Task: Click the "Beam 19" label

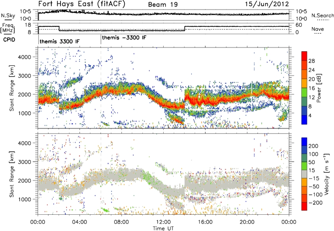Action: pyautogui.click(x=163, y=5)
